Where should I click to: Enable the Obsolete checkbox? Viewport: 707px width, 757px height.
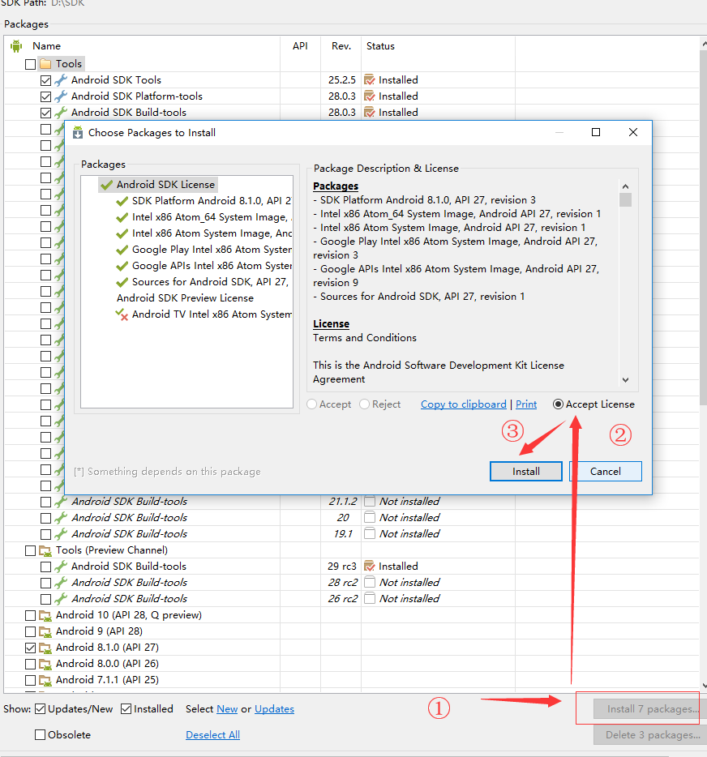pos(41,735)
